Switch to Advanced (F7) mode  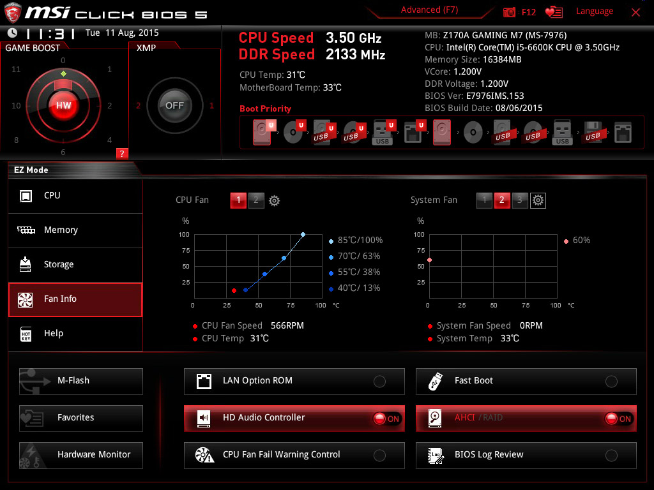(429, 10)
